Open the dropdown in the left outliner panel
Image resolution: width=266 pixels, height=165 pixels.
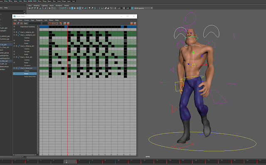24,11
